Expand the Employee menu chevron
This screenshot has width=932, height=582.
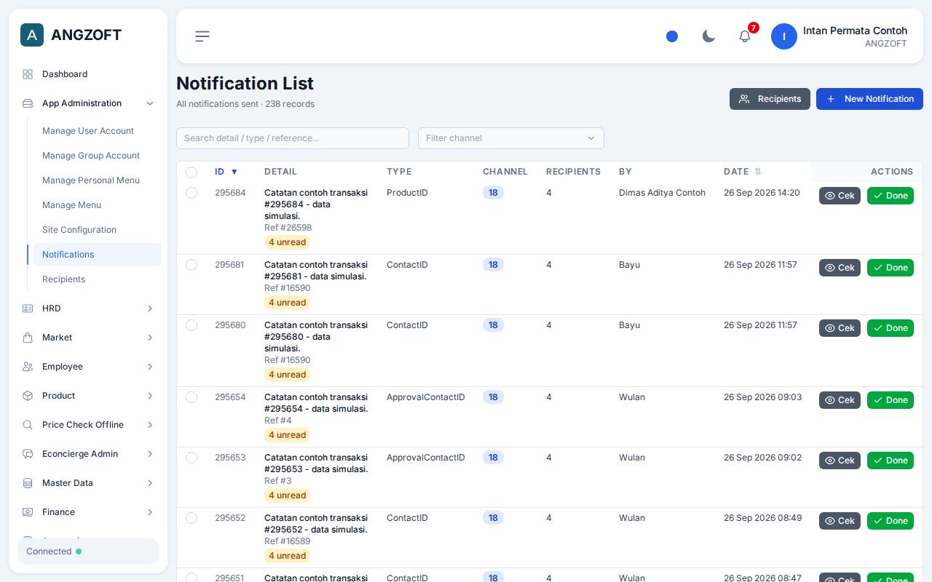click(150, 367)
